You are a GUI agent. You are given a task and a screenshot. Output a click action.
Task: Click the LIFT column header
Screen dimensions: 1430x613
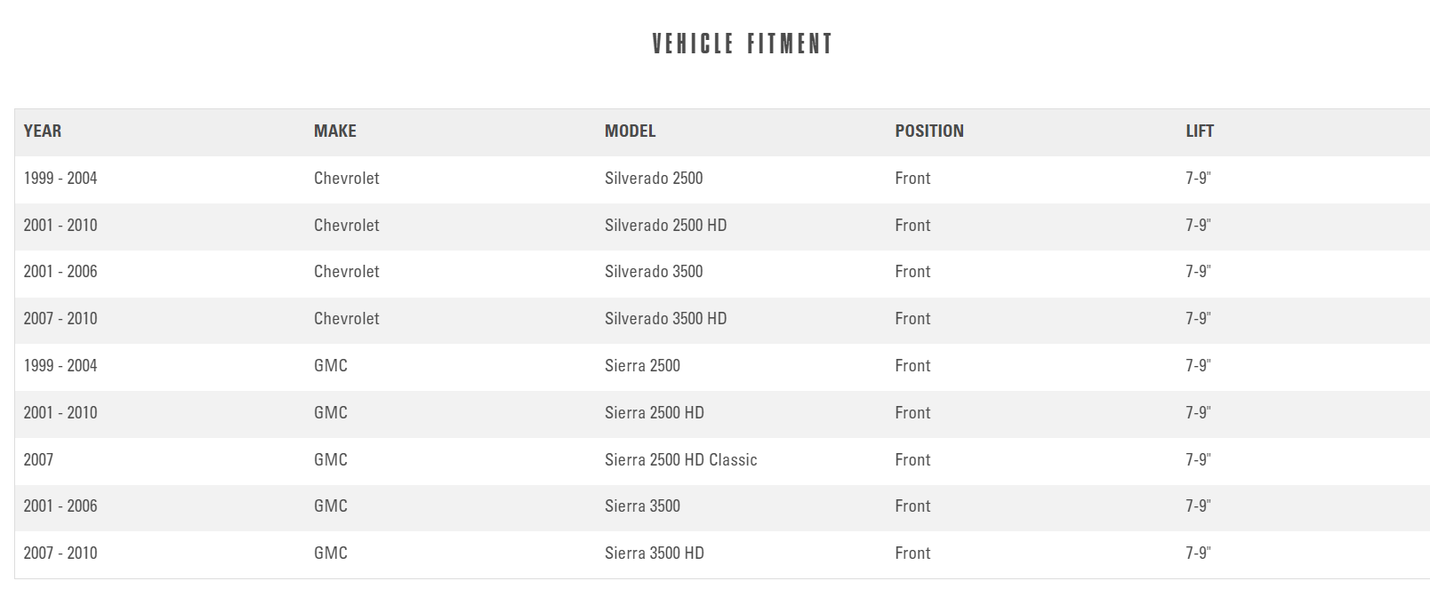tap(1199, 131)
